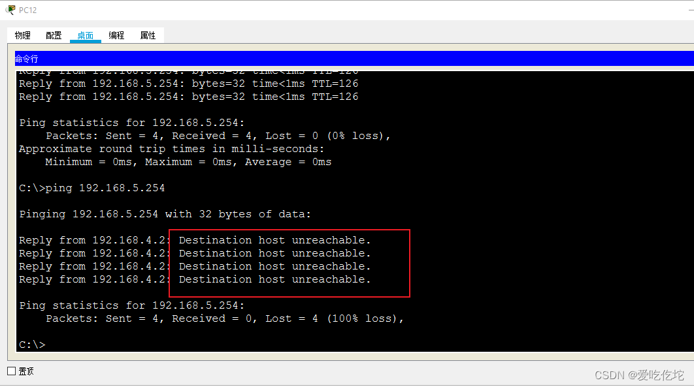The height and width of the screenshot is (387, 694).
Task: Open the 物理 (Physical) tab
Action: (23, 35)
